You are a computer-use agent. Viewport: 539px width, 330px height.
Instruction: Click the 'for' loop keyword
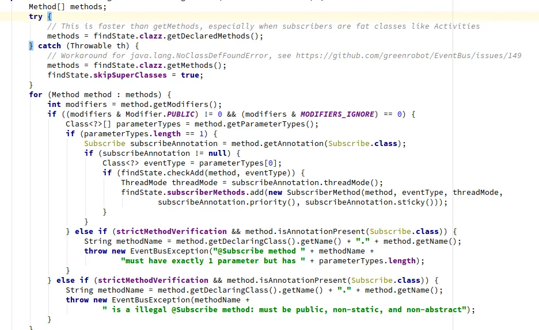coord(36,95)
